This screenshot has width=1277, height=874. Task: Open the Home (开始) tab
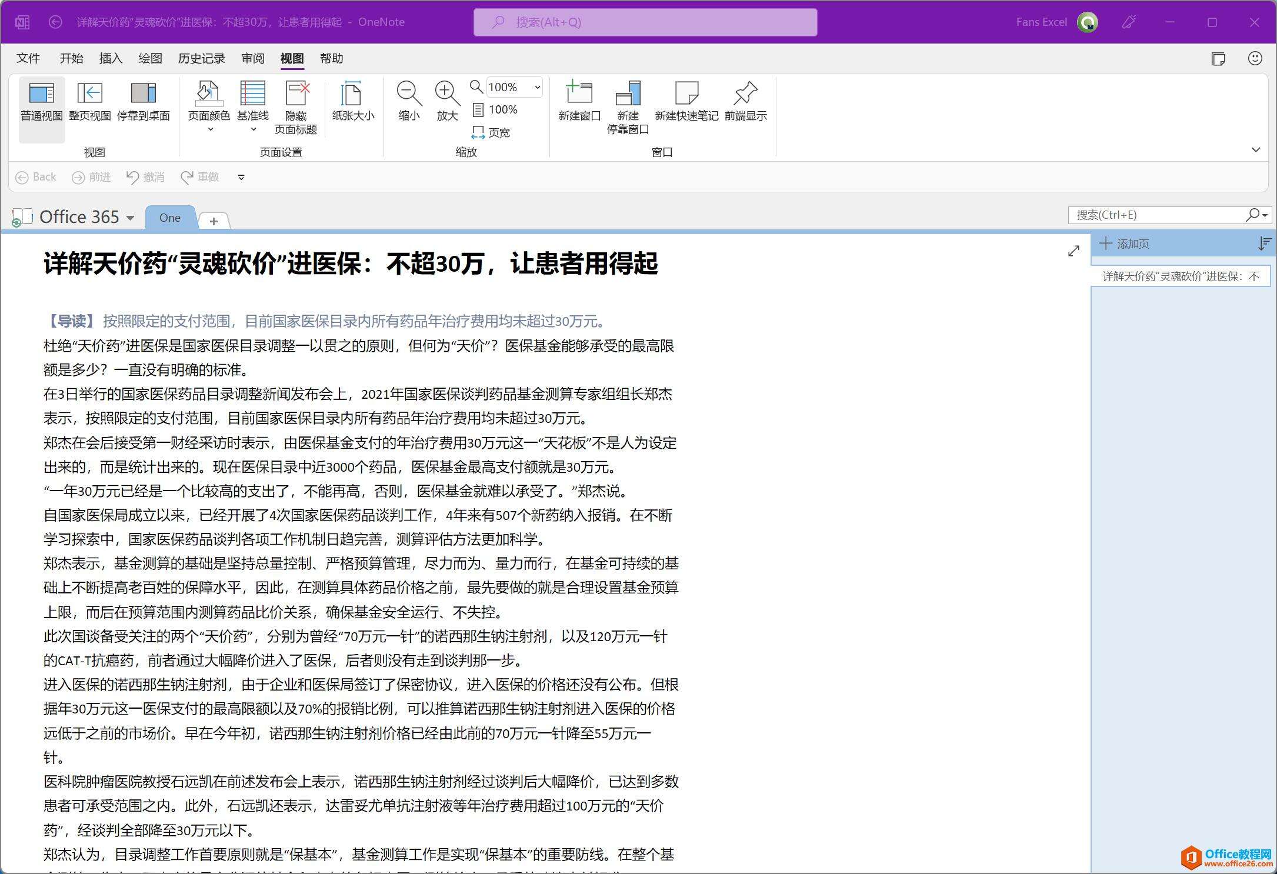pyautogui.click(x=71, y=58)
